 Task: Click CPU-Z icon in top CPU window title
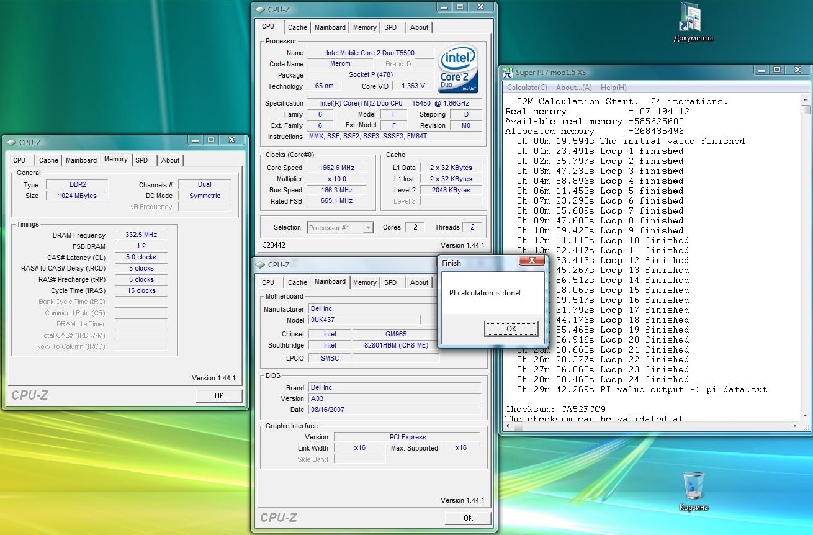point(261,9)
